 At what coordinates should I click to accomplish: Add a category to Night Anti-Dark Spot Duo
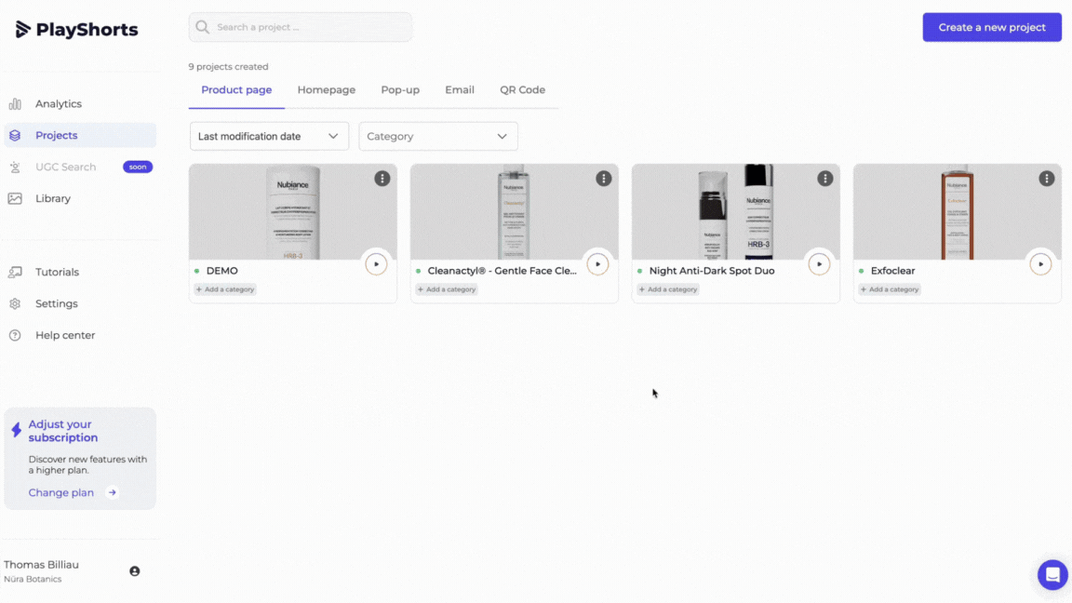pyautogui.click(x=668, y=289)
